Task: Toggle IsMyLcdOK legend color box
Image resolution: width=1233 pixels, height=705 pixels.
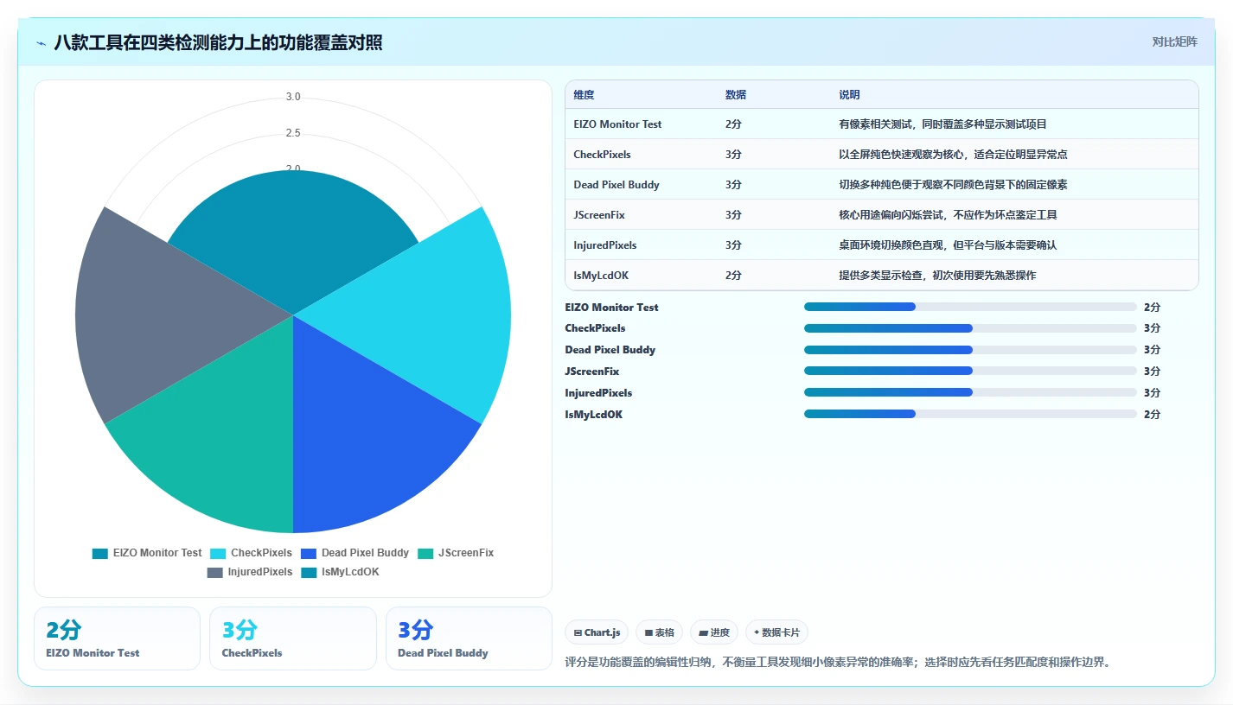Action: [x=309, y=572]
